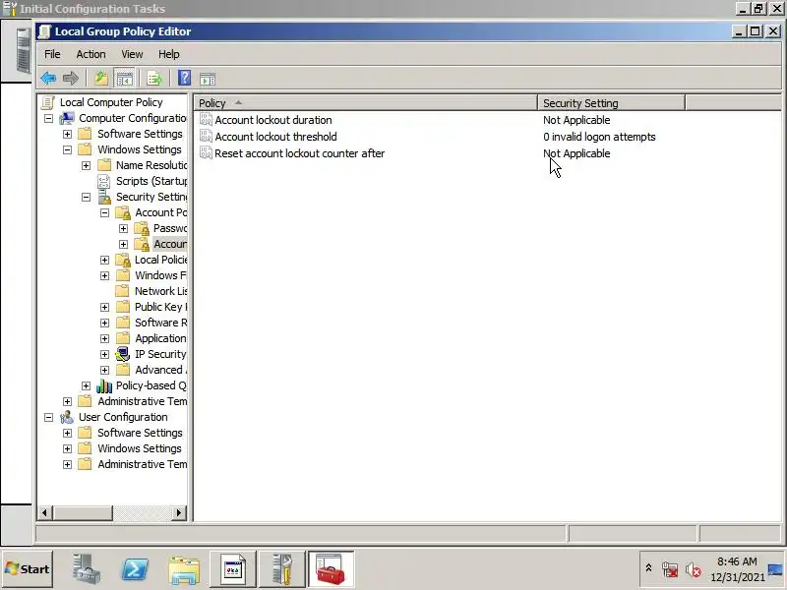This screenshot has width=787, height=590.
Task: Open Windows Explorer from the taskbar
Action: point(184,570)
